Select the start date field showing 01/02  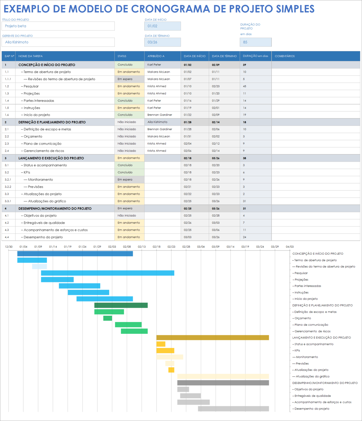tap(162, 26)
